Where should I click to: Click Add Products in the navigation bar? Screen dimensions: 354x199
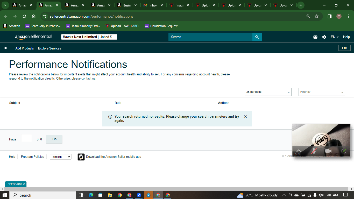pos(25,48)
